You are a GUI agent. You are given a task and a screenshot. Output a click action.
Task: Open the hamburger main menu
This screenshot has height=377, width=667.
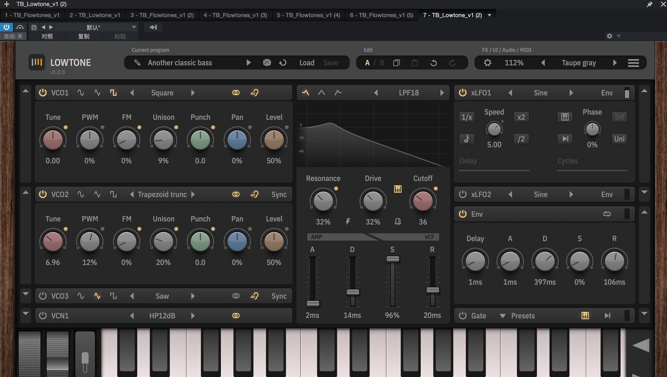click(x=633, y=63)
